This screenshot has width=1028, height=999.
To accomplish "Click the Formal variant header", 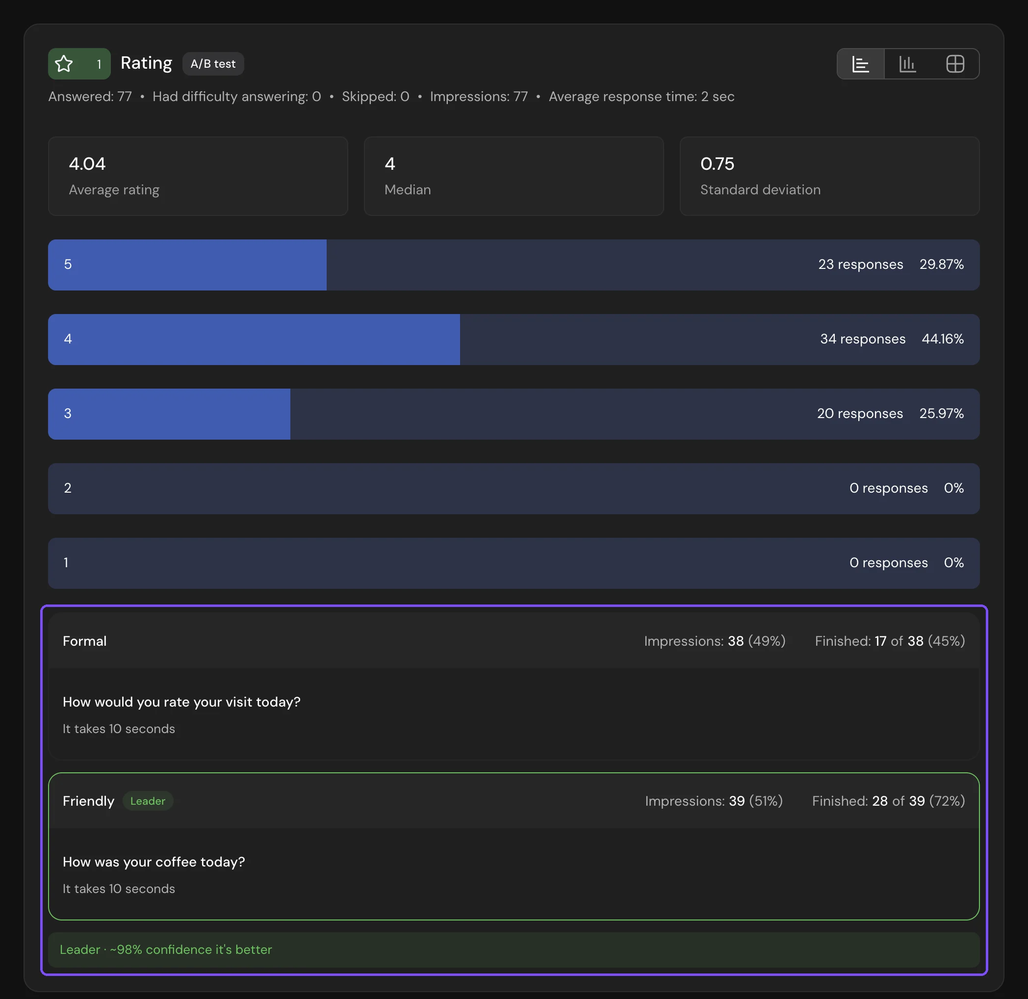I will point(514,641).
